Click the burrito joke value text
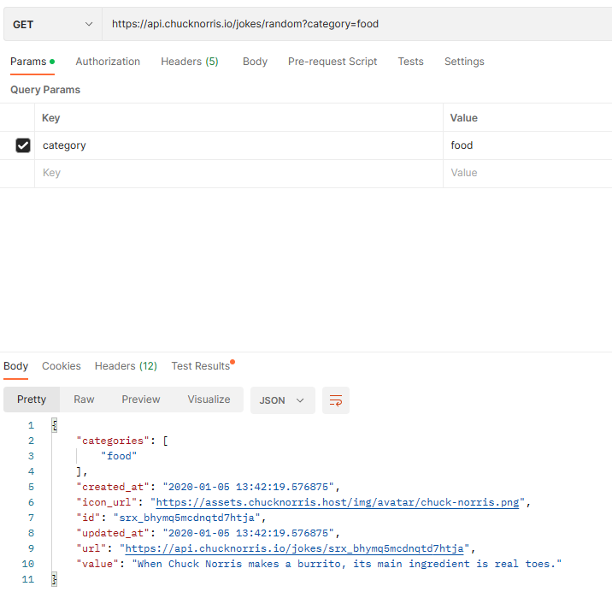This screenshot has height=592, width=612. click(346, 564)
